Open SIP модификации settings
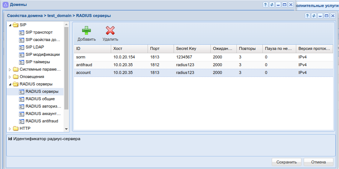Image resolution: width=339 pixels, height=169 pixels. [43, 54]
